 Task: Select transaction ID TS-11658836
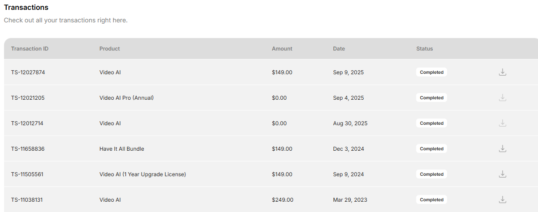click(x=28, y=149)
